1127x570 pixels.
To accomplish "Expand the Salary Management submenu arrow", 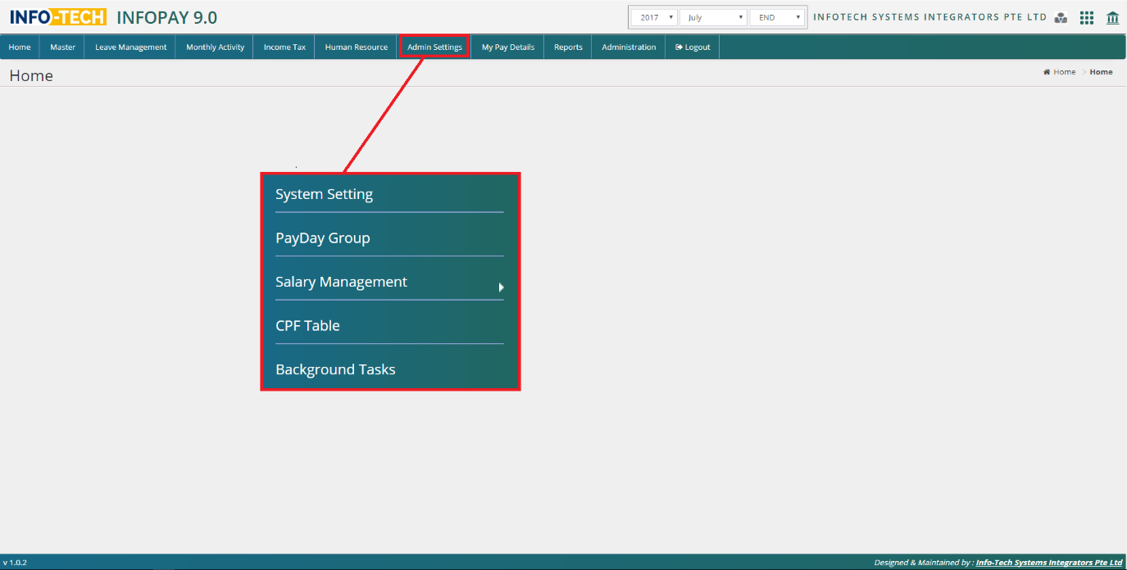I will (501, 287).
